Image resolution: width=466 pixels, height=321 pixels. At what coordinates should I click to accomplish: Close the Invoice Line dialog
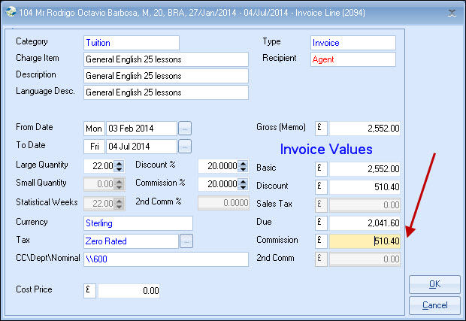pos(452,13)
